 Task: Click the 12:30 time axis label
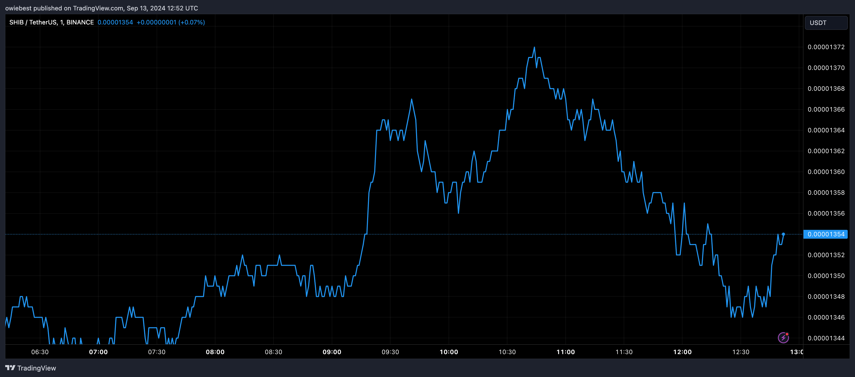pos(741,352)
